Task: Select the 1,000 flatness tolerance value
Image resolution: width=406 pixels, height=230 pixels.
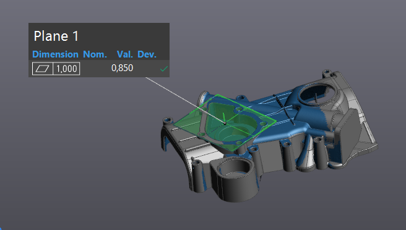Action: 67,69
